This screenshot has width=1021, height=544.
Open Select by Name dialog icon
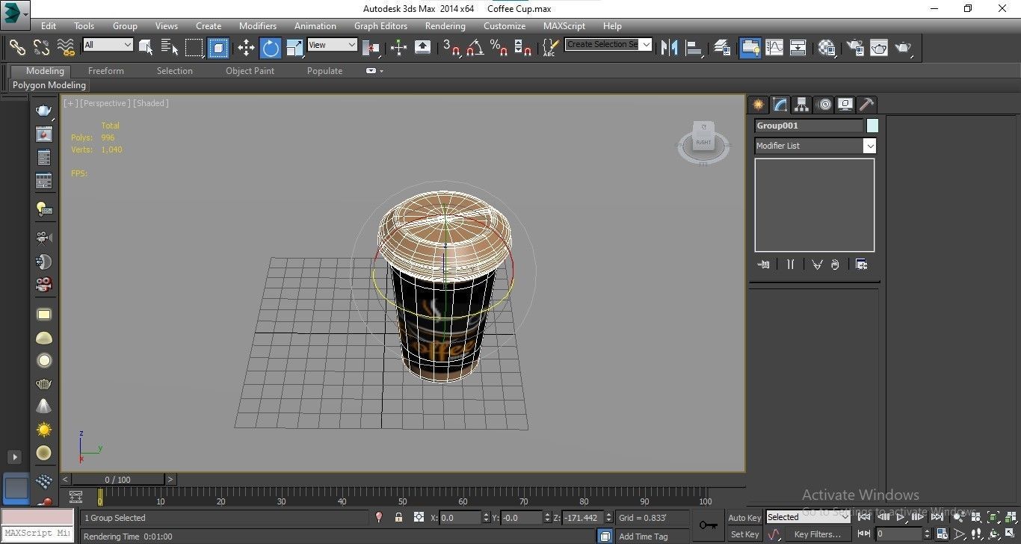click(x=170, y=47)
